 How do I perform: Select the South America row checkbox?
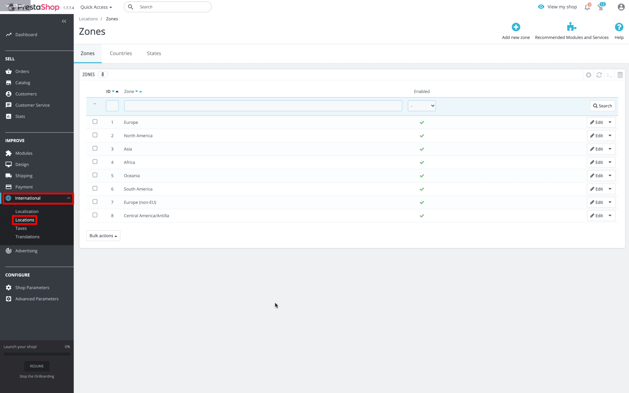(x=95, y=189)
